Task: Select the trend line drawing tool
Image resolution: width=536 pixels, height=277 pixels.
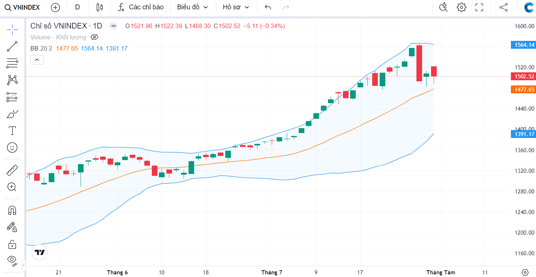Action: click(12, 46)
